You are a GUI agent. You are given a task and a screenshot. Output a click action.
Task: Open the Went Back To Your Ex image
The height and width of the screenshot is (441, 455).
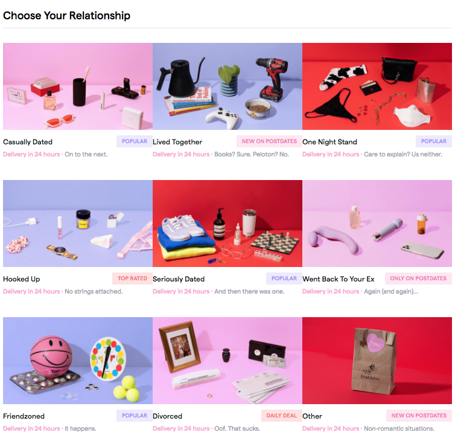click(x=377, y=224)
